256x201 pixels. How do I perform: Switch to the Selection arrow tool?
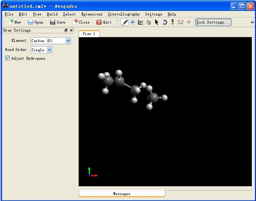coord(157,22)
